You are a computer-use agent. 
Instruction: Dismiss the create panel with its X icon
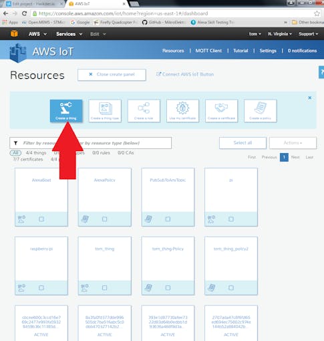(309, 98)
